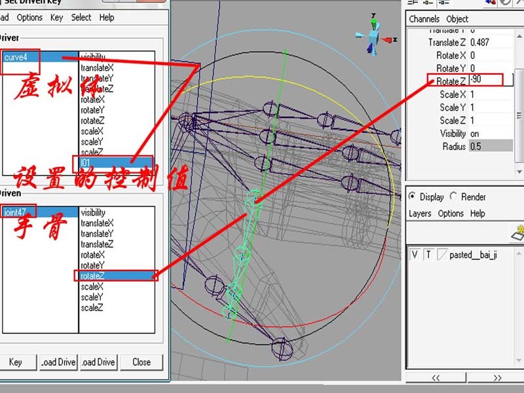This screenshot has height=393, width=524.
Task: Select translateZ in the Driven attribute list
Action: pos(97,244)
